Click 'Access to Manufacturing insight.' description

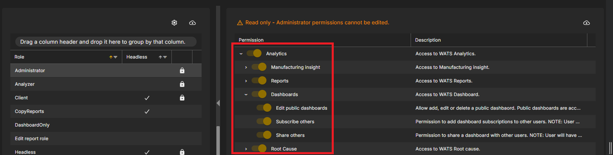(452, 67)
